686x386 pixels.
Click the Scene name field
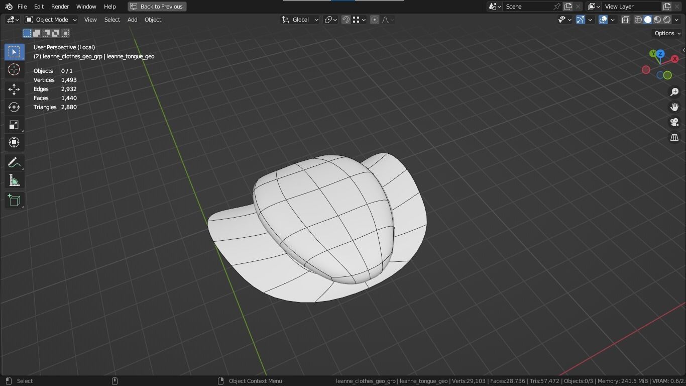(527, 7)
